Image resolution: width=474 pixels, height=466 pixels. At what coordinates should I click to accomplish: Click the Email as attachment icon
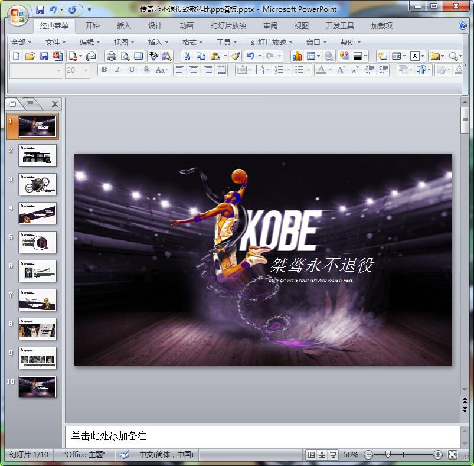coord(91,56)
